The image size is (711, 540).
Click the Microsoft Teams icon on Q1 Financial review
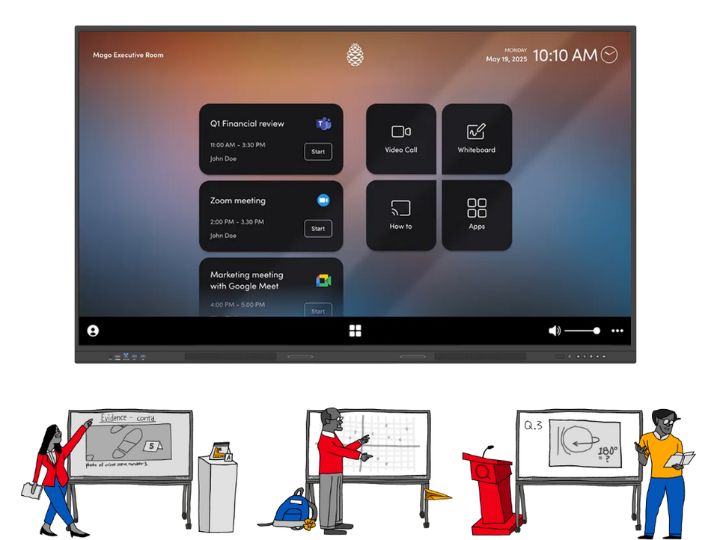323,123
